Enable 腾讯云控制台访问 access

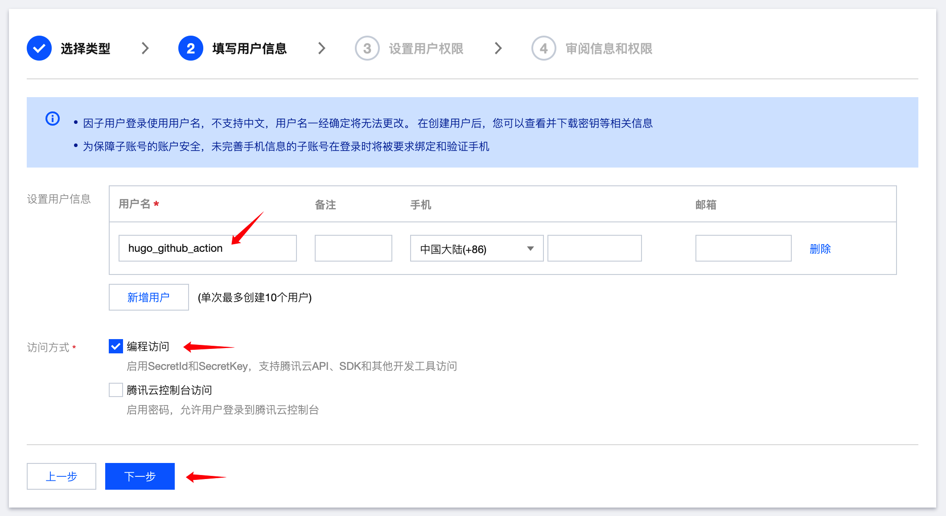pyautogui.click(x=115, y=389)
